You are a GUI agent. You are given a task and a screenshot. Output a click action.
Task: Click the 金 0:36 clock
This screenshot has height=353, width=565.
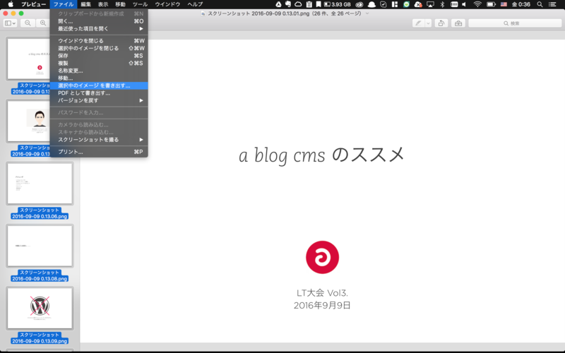tap(521, 4)
